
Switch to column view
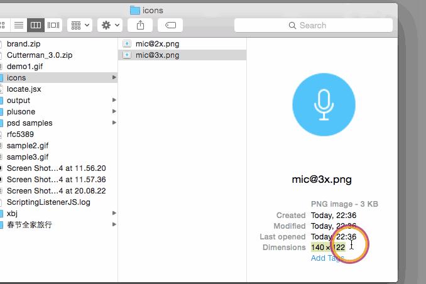36,25
